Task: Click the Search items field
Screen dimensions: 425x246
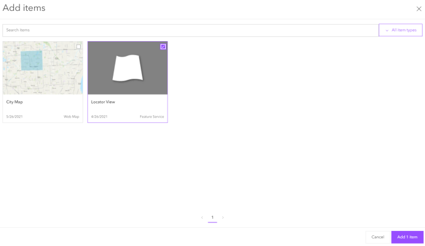Action: point(190,30)
